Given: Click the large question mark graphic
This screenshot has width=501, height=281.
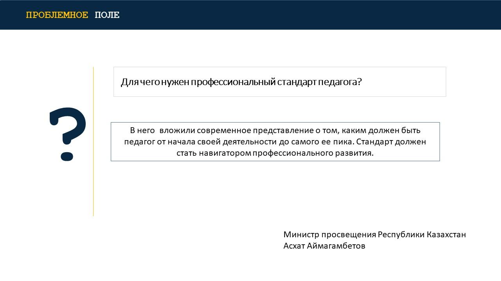Looking at the screenshot, I should point(67,134).
